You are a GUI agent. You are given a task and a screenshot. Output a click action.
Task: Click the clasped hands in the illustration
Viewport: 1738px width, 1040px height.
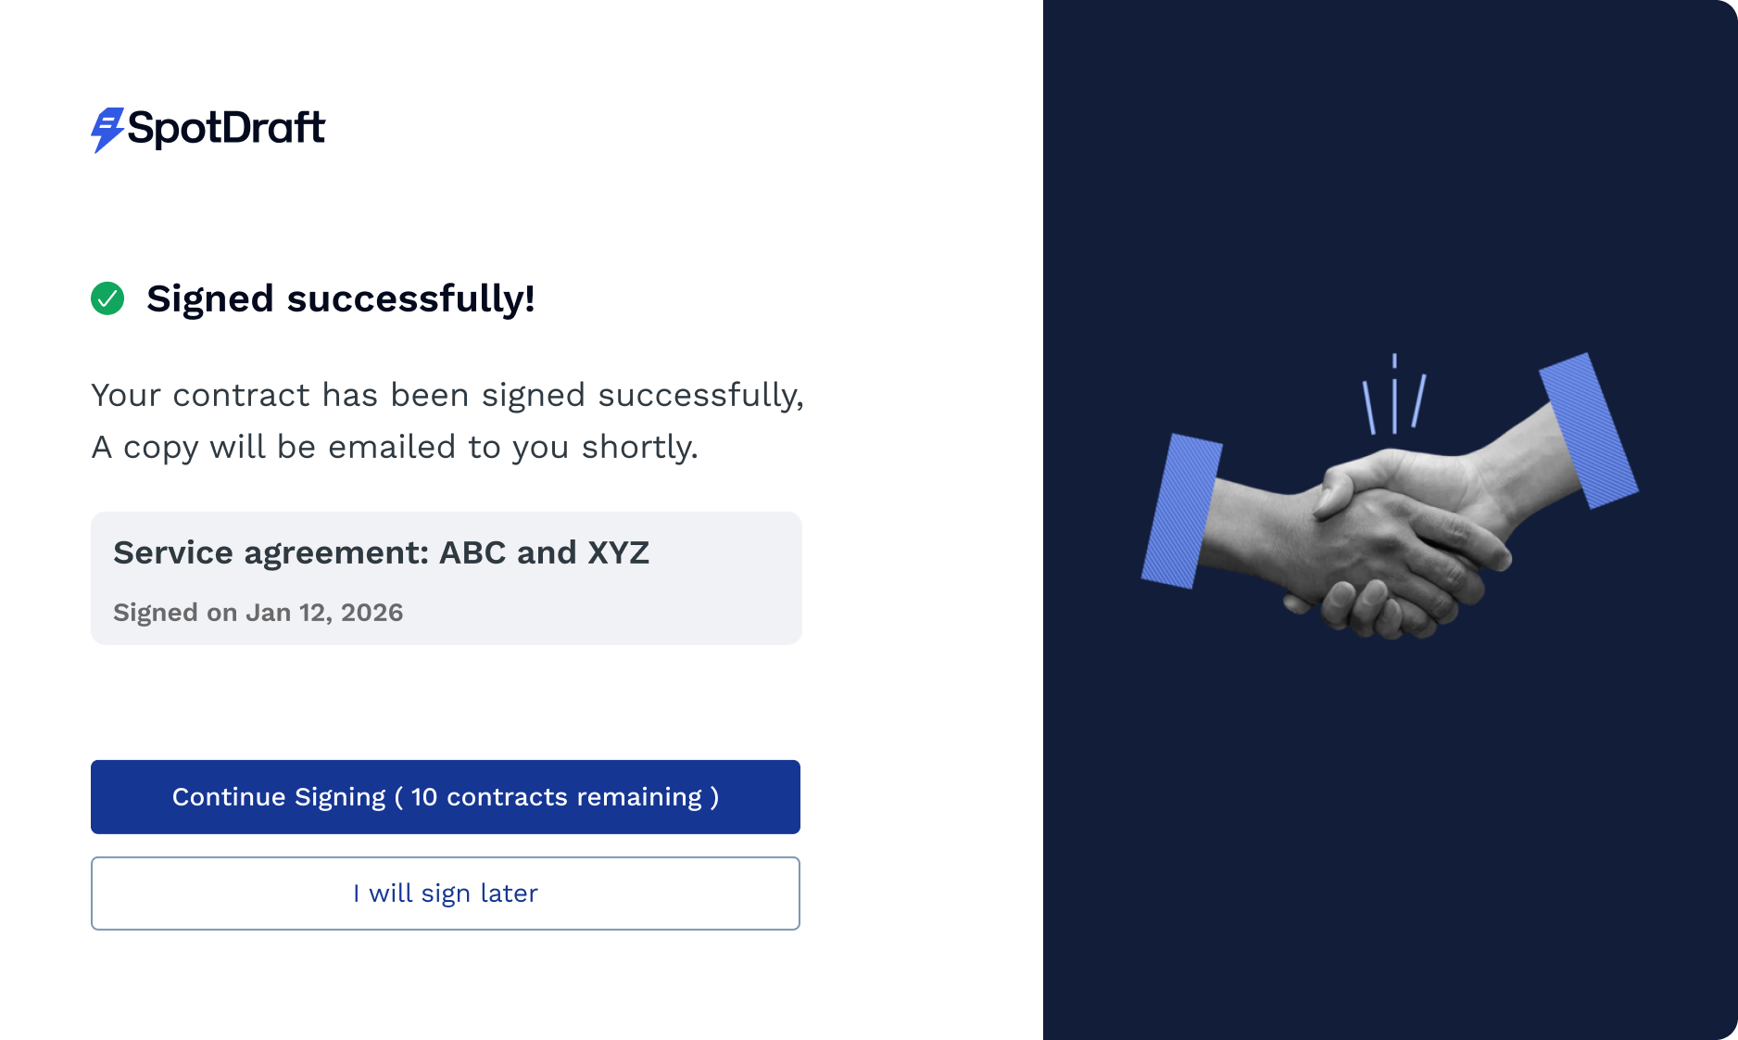pos(1390,547)
